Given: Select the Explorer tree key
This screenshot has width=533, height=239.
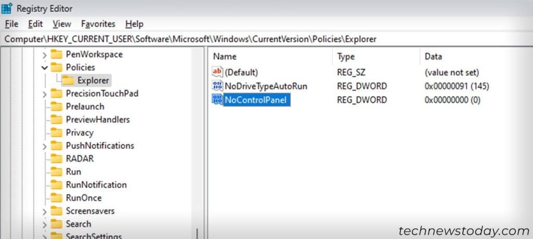Looking at the screenshot, I should (x=93, y=81).
